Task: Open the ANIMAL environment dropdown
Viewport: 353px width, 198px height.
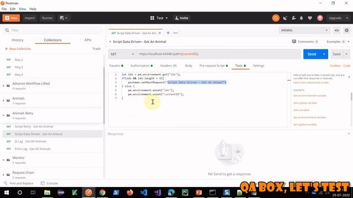Action: [304, 30]
